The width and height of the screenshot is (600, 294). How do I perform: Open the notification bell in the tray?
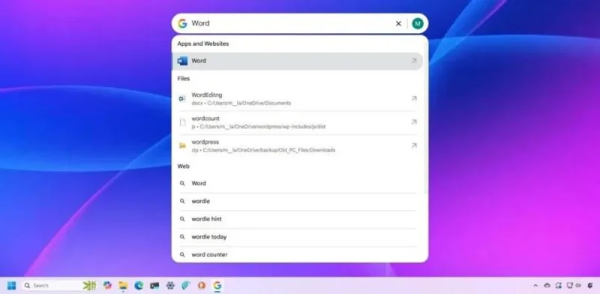[x=590, y=286]
